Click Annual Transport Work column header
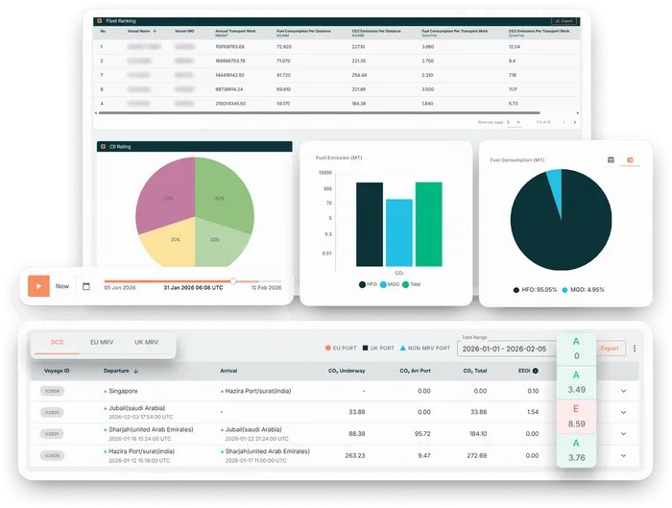672x508 pixels. (x=235, y=32)
